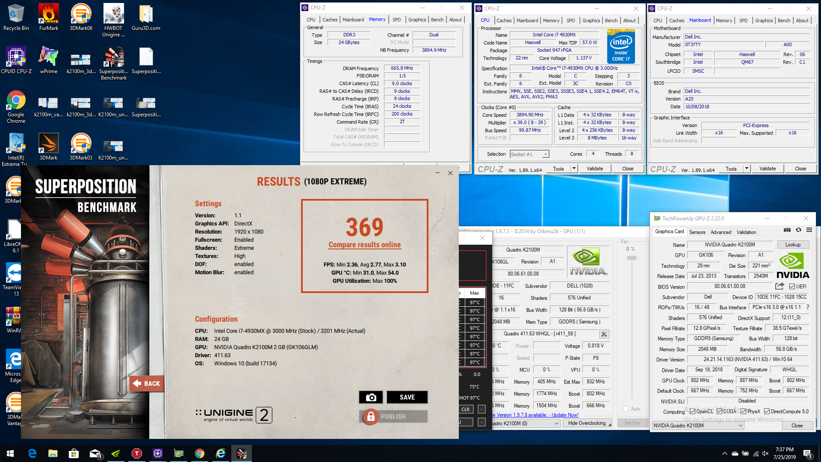Switch to the SPD tab in memory CPU-Z window
Viewport: 821px width, 462px height.
coord(396,20)
